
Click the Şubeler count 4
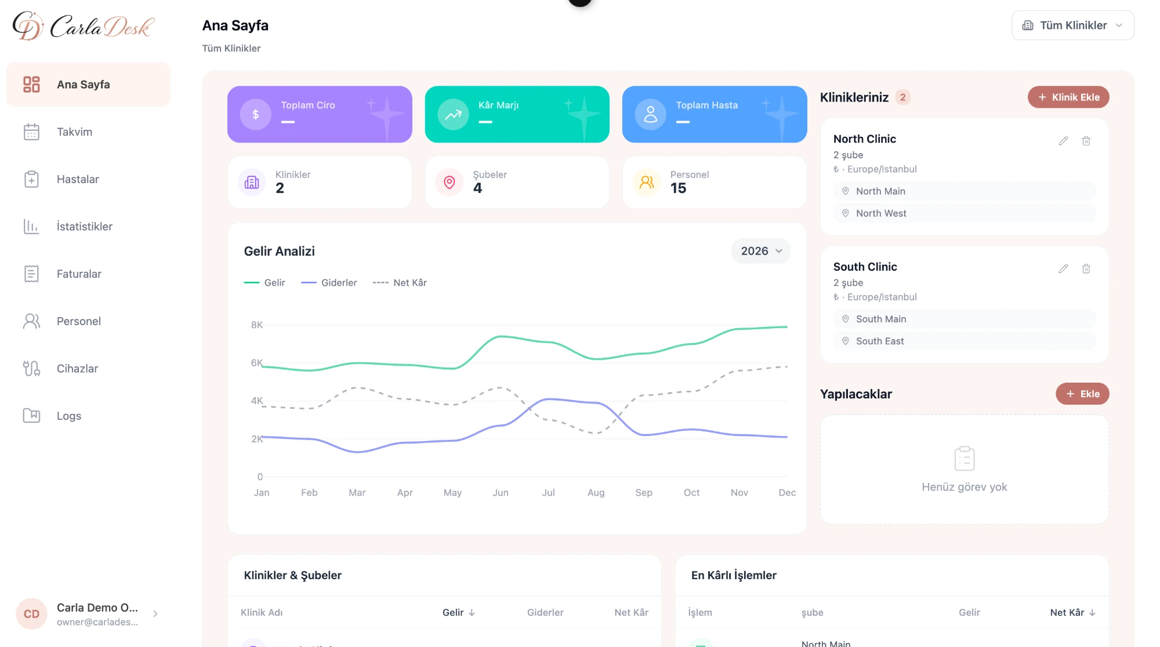pyautogui.click(x=477, y=188)
